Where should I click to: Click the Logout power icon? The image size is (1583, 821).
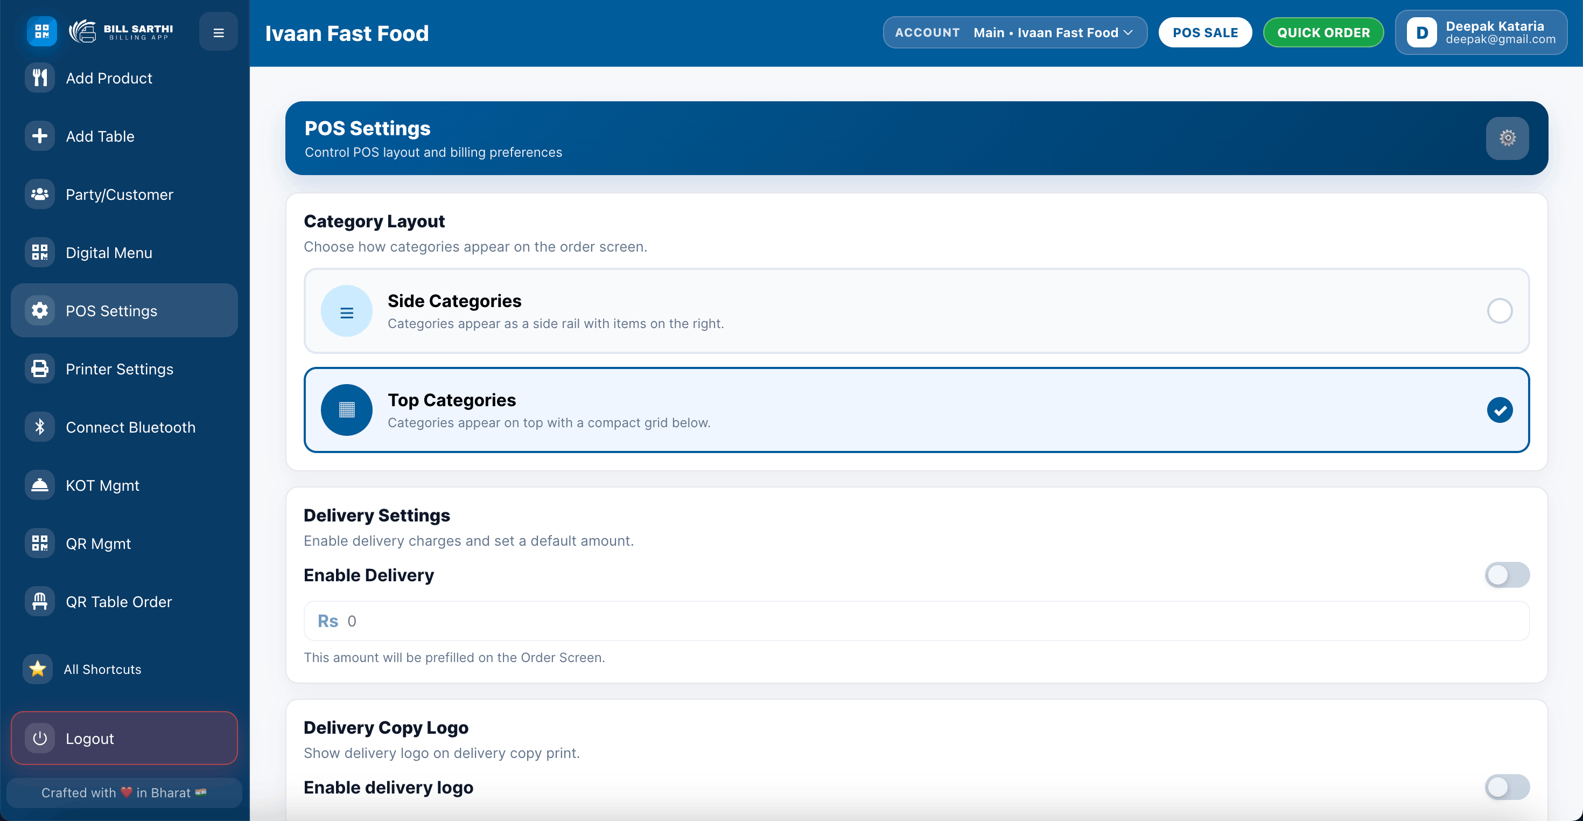point(40,738)
